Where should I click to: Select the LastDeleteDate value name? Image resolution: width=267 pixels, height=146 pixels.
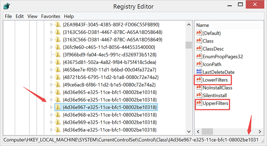pos(219,72)
